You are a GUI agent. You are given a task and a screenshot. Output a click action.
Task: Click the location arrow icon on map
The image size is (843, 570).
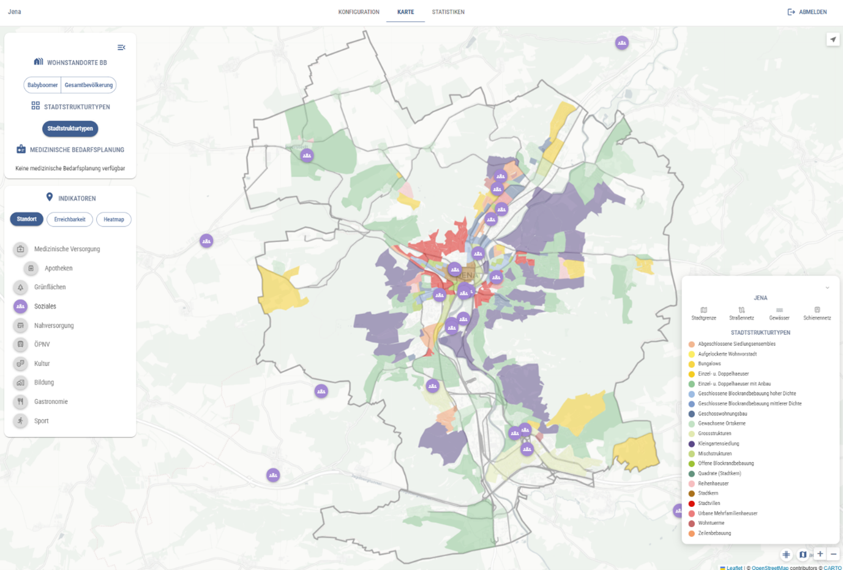click(x=833, y=40)
